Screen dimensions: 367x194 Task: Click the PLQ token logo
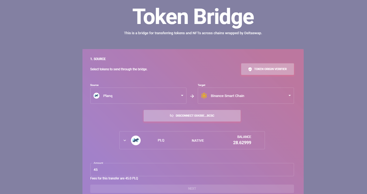[x=136, y=140]
